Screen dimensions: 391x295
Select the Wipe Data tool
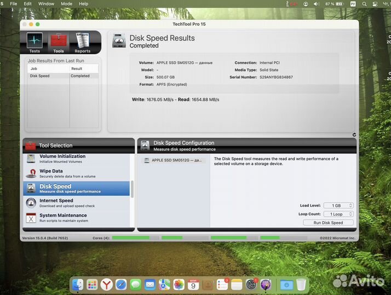click(x=76, y=173)
